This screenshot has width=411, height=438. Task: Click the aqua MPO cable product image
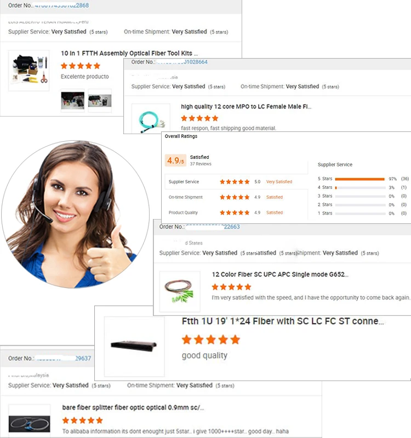(x=151, y=119)
